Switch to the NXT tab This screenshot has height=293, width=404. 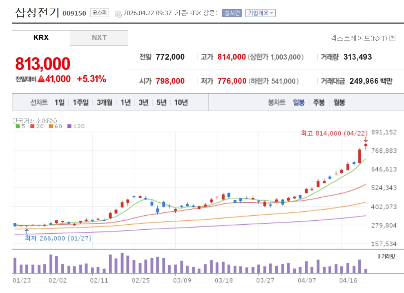[x=99, y=38]
